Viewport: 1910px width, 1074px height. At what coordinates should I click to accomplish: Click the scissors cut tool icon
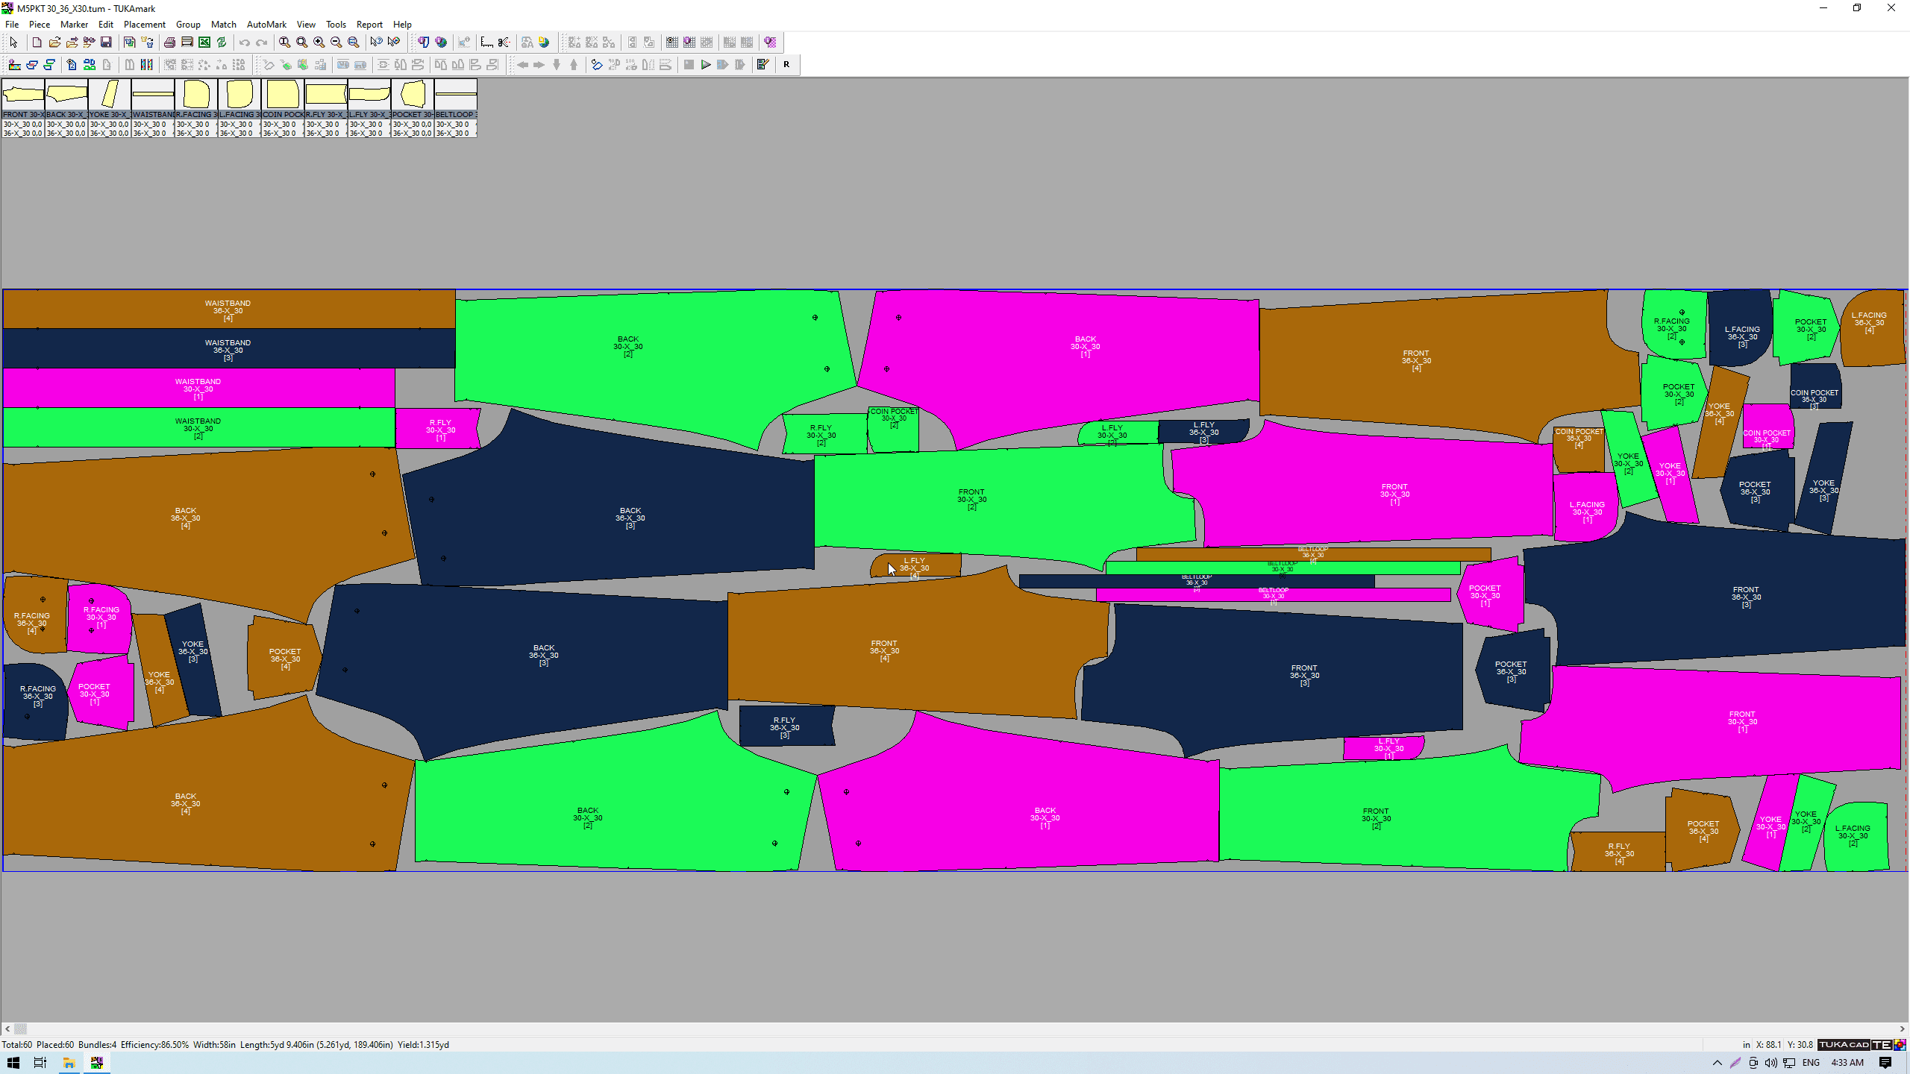(504, 43)
